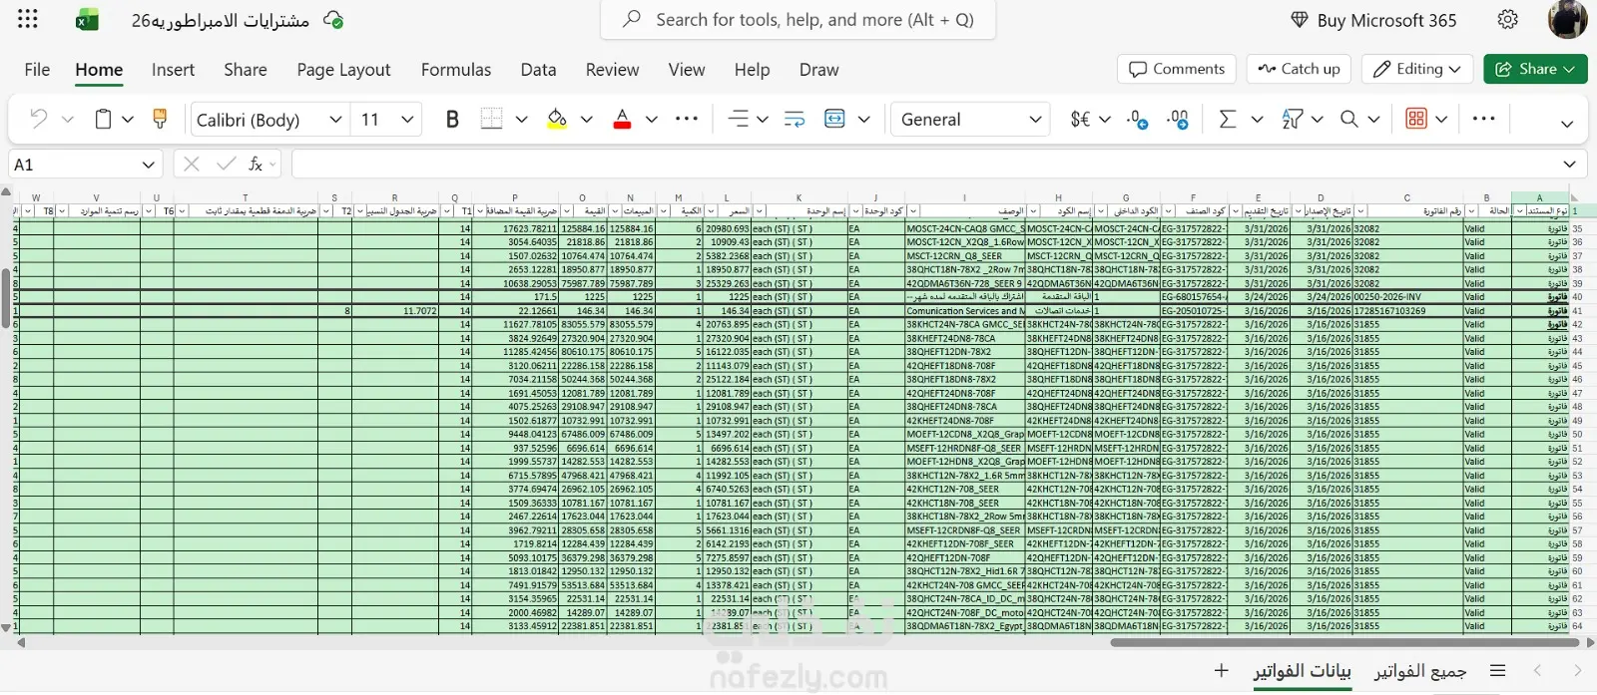
Task: Open the General number format dropdown
Action: 1035,120
